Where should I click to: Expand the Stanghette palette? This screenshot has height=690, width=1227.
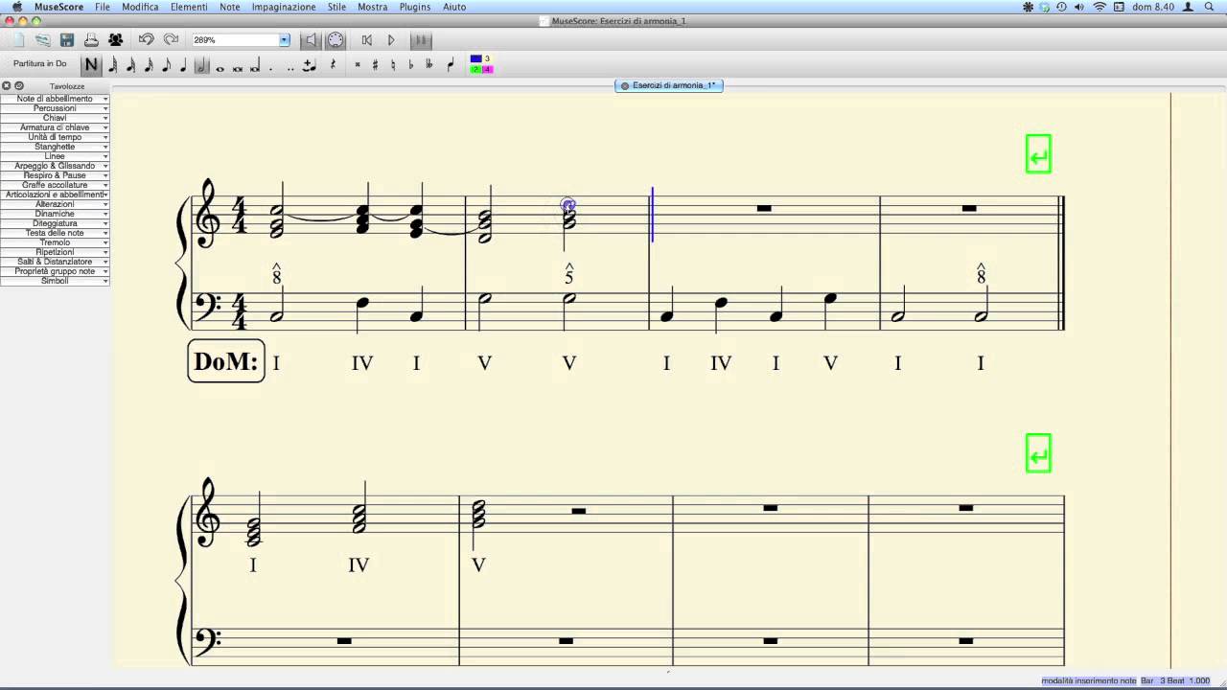tap(55, 147)
